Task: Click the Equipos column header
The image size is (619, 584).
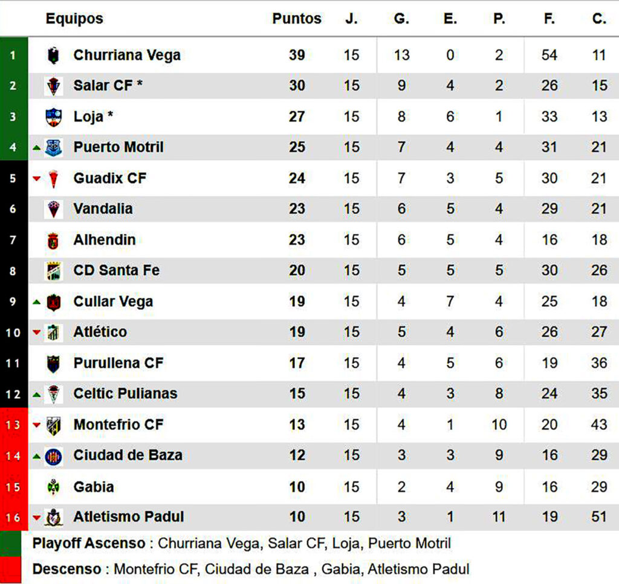Action: pyautogui.click(x=74, y=19)
